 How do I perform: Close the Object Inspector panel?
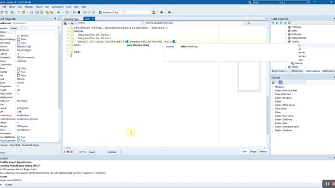[59, 19]
